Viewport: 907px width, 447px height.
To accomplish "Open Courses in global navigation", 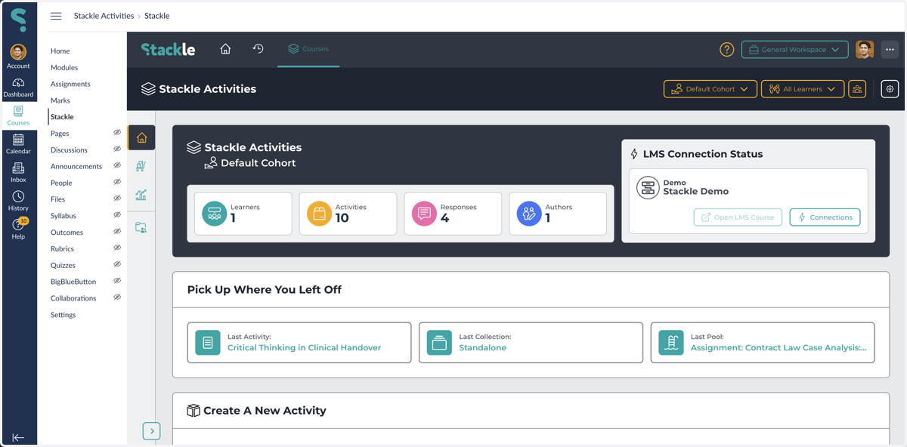I will (18, 116).
